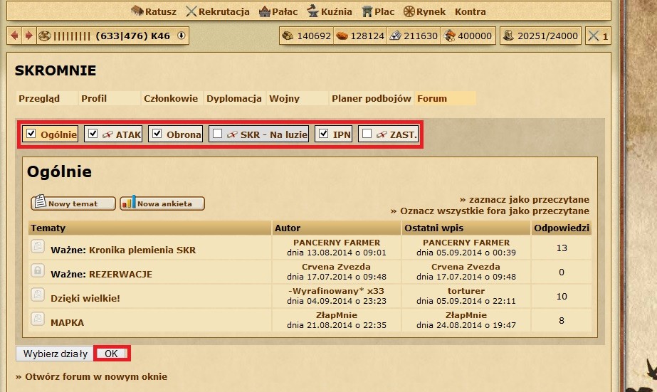Open the Wojny tab
Image resolution: width=657 pixels, height=392 pixels.
click(x=285, y=99)
